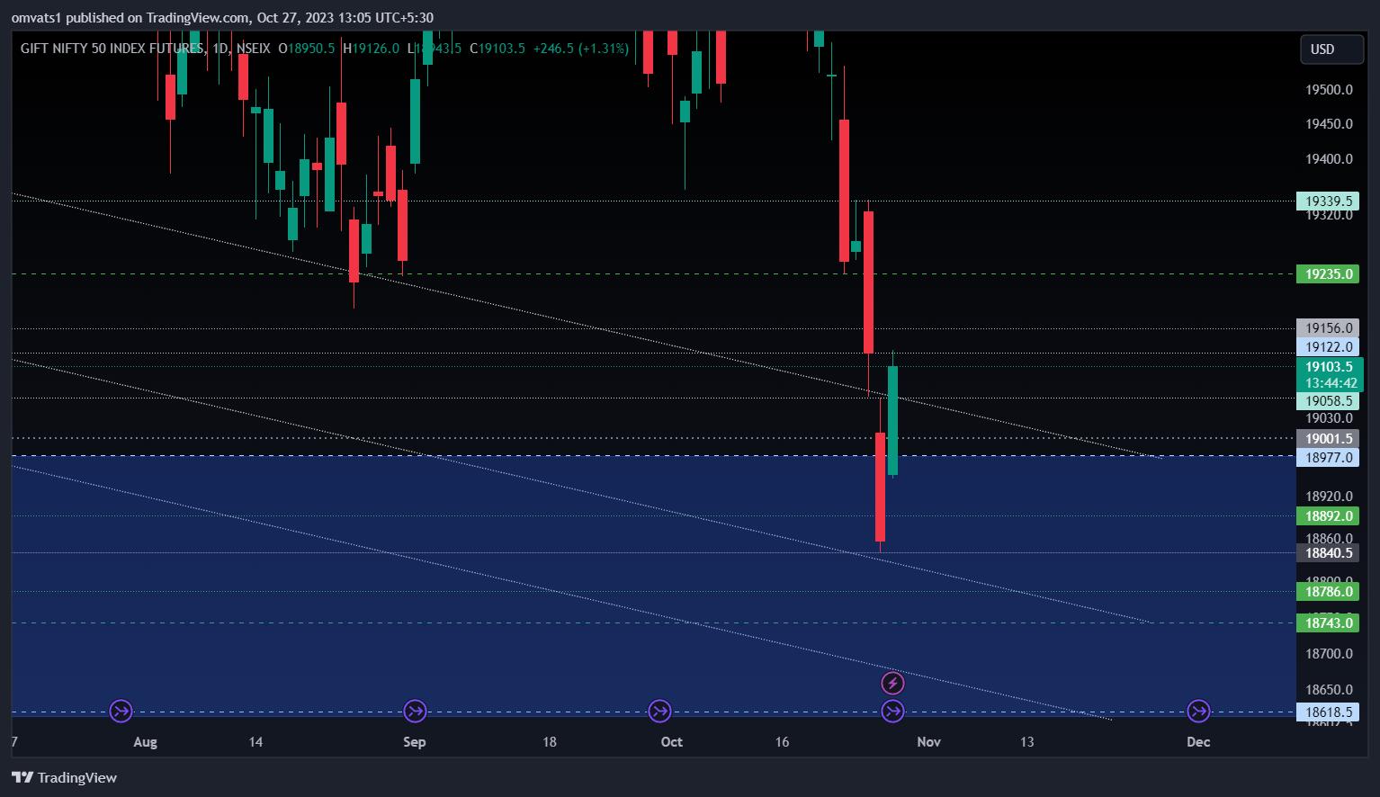Select the 19339.5 price label
Viewport: 1380px width, 797px height.
tap(1328, 201)
